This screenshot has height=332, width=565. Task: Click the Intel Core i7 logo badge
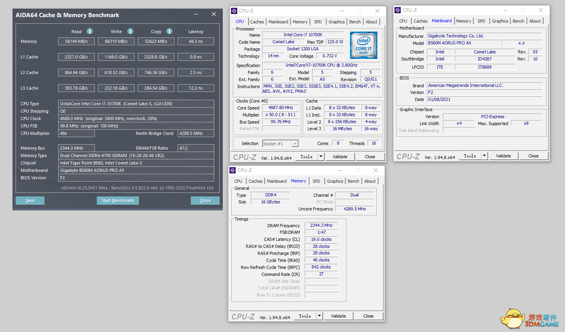(363, 45)
